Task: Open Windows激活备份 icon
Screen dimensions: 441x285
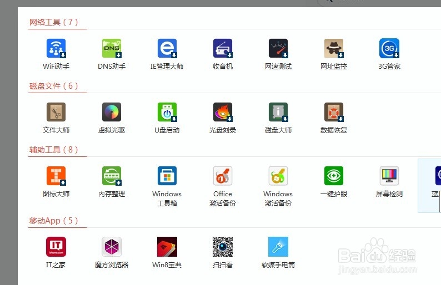Action: coord(278,176)
